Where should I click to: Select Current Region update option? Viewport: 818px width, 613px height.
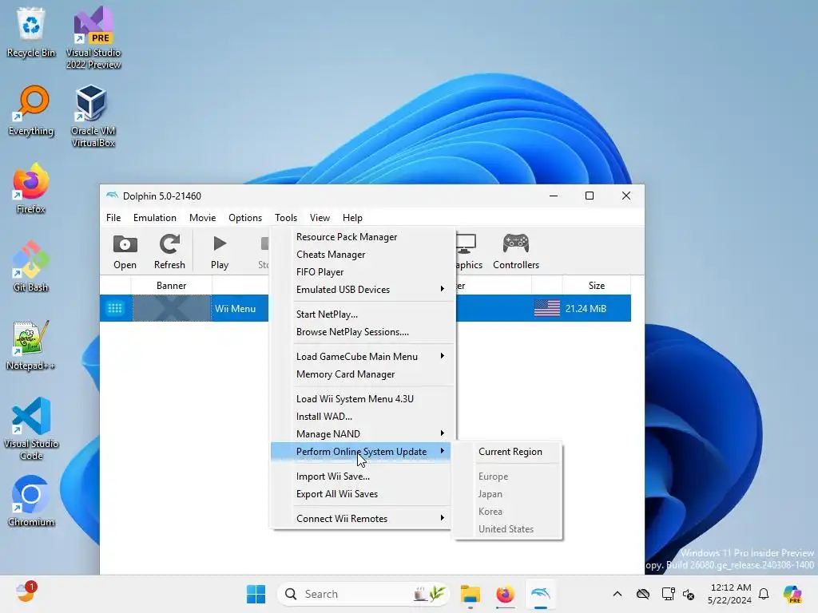click(508, 452)
